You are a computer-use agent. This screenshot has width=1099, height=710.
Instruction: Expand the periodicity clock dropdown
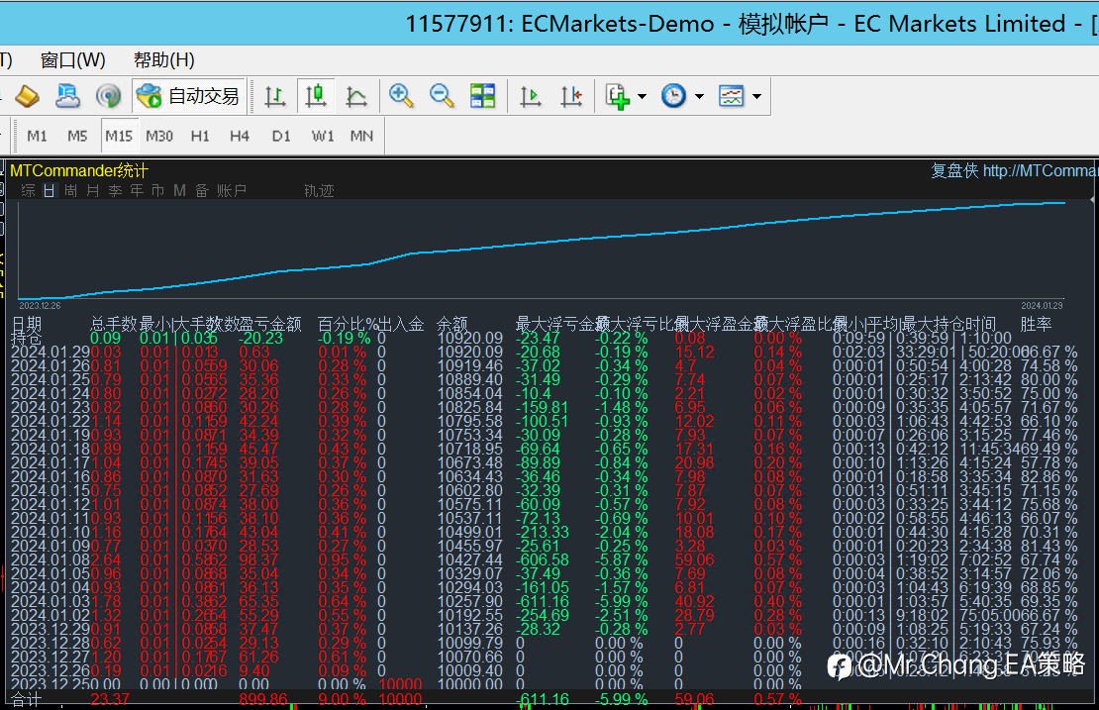pos(699,97)
